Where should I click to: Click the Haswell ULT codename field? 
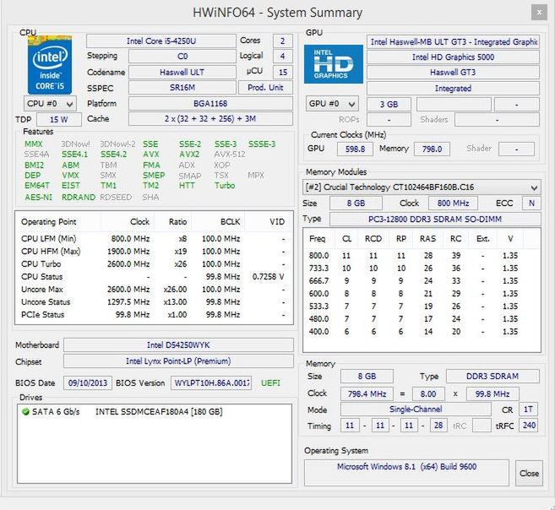pos(182,72)
